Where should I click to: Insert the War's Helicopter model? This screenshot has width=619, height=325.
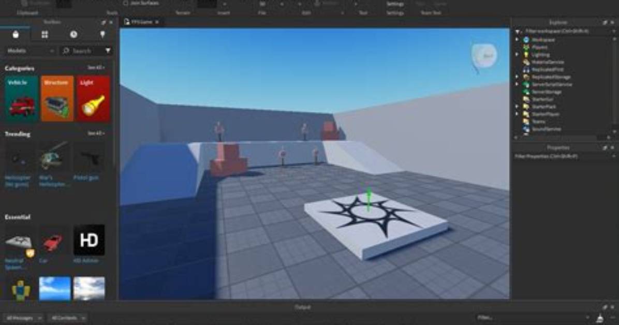54,165
